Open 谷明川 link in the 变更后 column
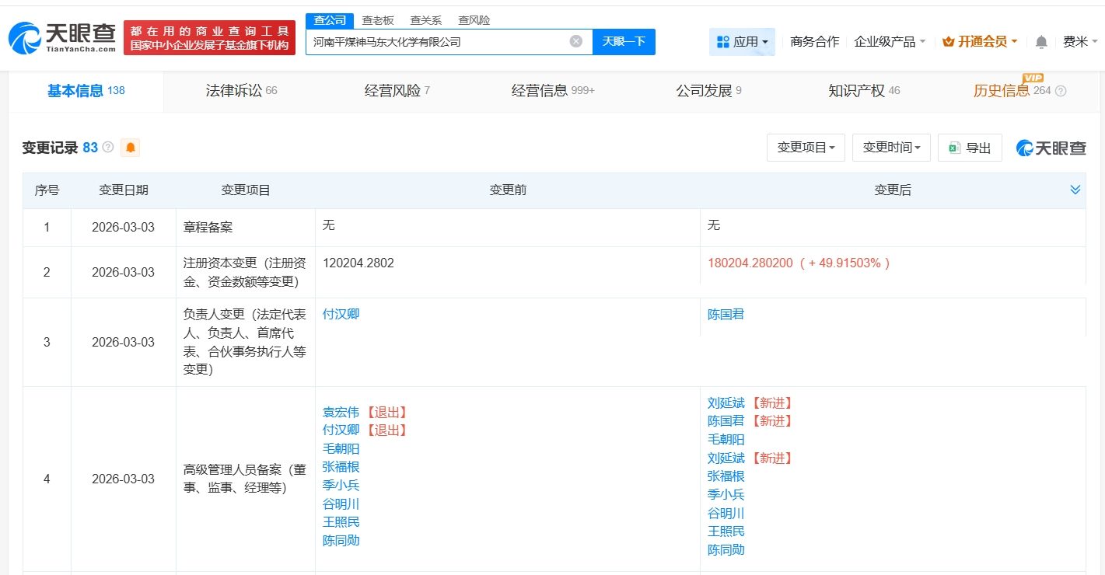 726,514
